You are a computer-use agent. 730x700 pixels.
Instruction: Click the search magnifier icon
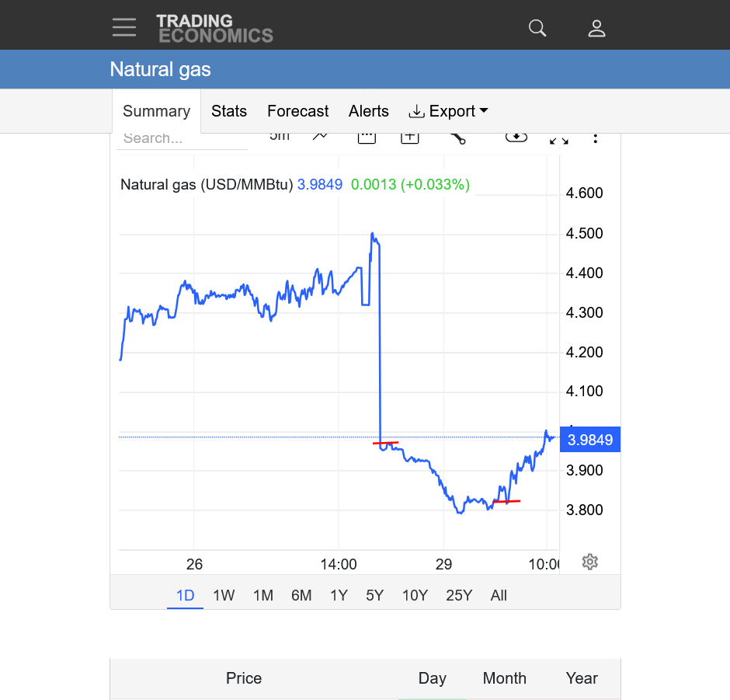pyautogui.click(x=537, y=29)
